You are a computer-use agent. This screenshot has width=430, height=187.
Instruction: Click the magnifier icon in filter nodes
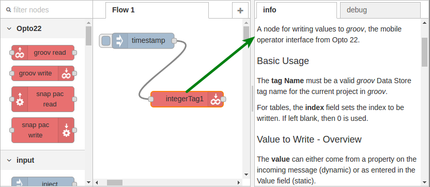(x=8, y=10)
